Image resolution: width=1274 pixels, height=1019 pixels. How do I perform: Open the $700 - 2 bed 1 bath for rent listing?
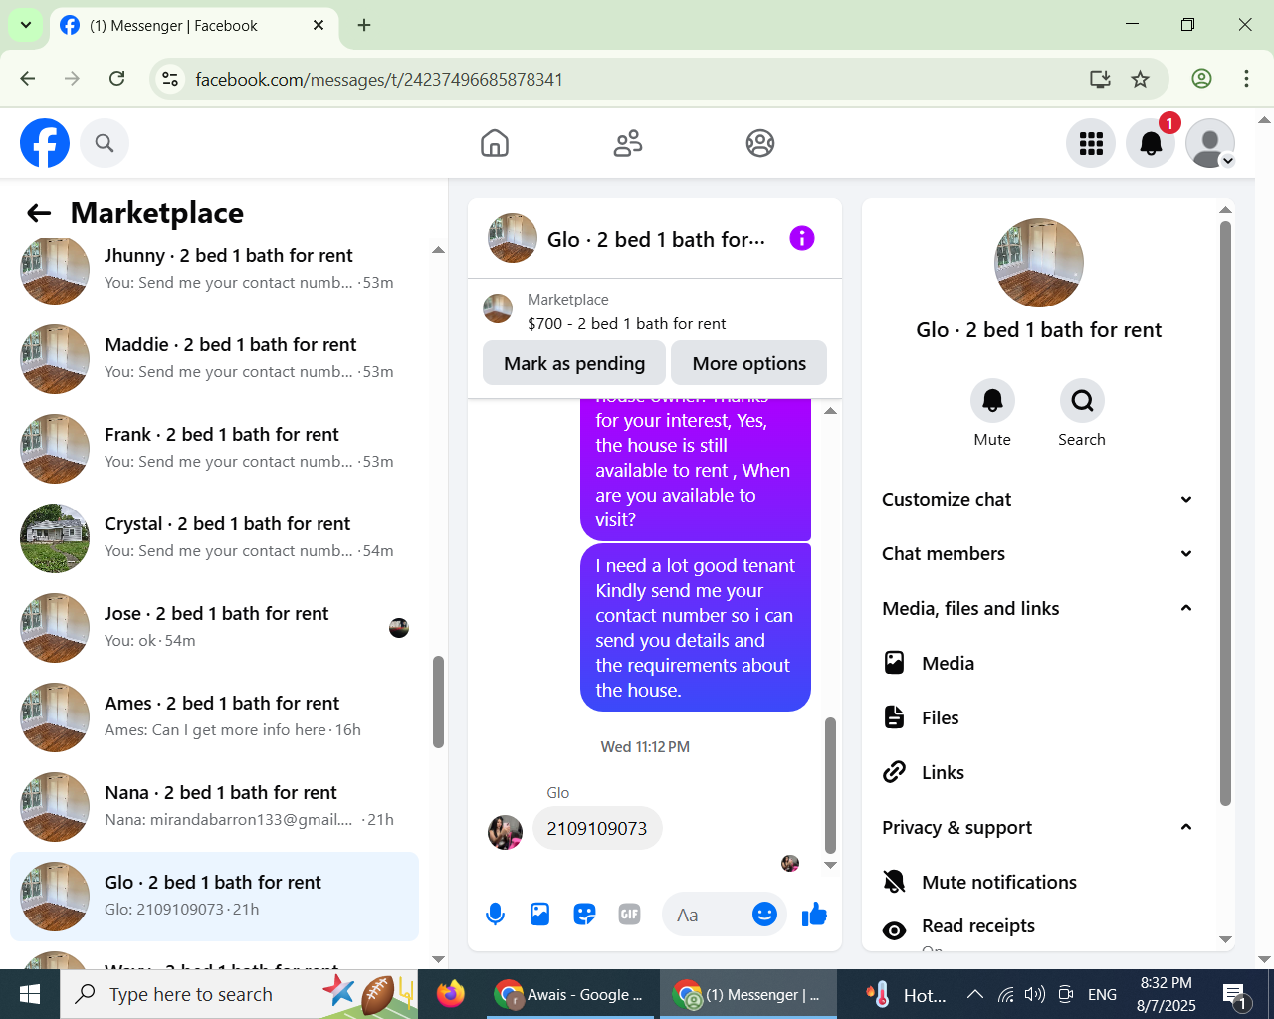627,323
